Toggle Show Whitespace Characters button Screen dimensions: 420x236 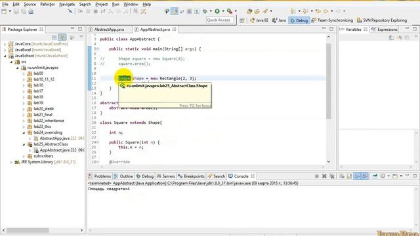pos(197,11)
